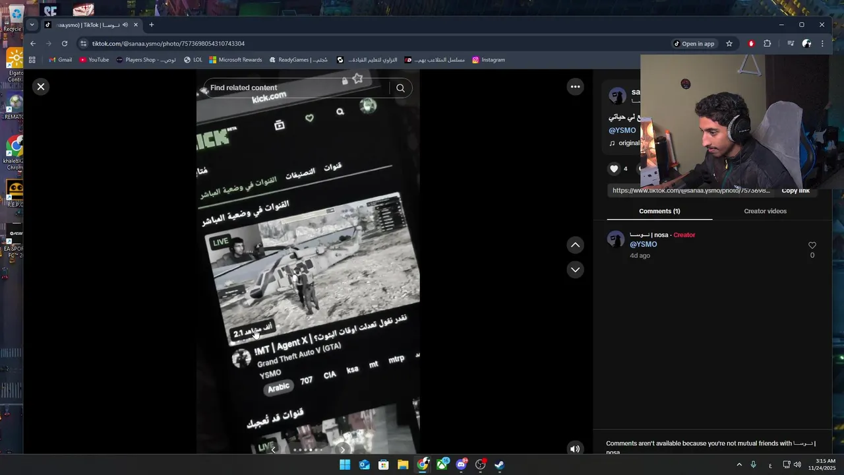This screenshot has height=475, width=844.
Task: Select the Comments (1) tab
Action: [x=659, y=211]
